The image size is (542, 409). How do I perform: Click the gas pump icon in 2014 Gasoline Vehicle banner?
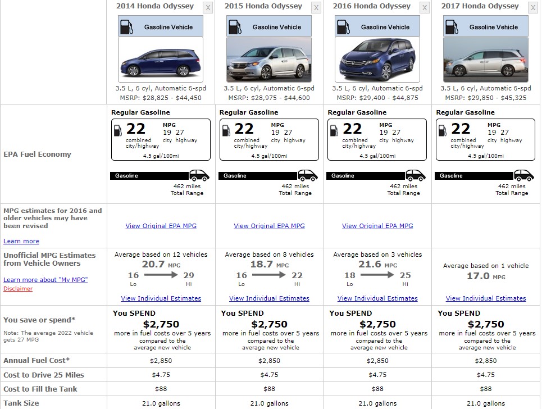click(126, 27)
